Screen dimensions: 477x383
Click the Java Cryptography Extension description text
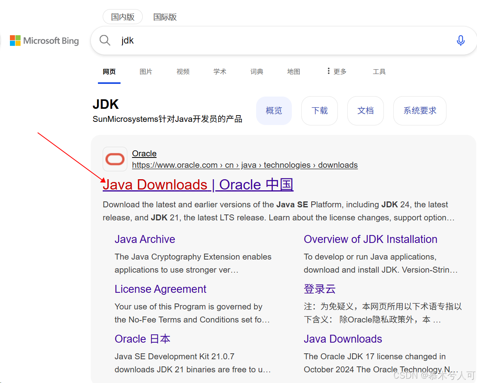point(193,264)
